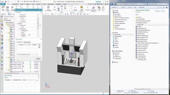Image resolution: width=170 pixels, height=95 pixels.
Task: Select ToolChange_2.SPF file in Explorer
Action: (x=142, y=60)
